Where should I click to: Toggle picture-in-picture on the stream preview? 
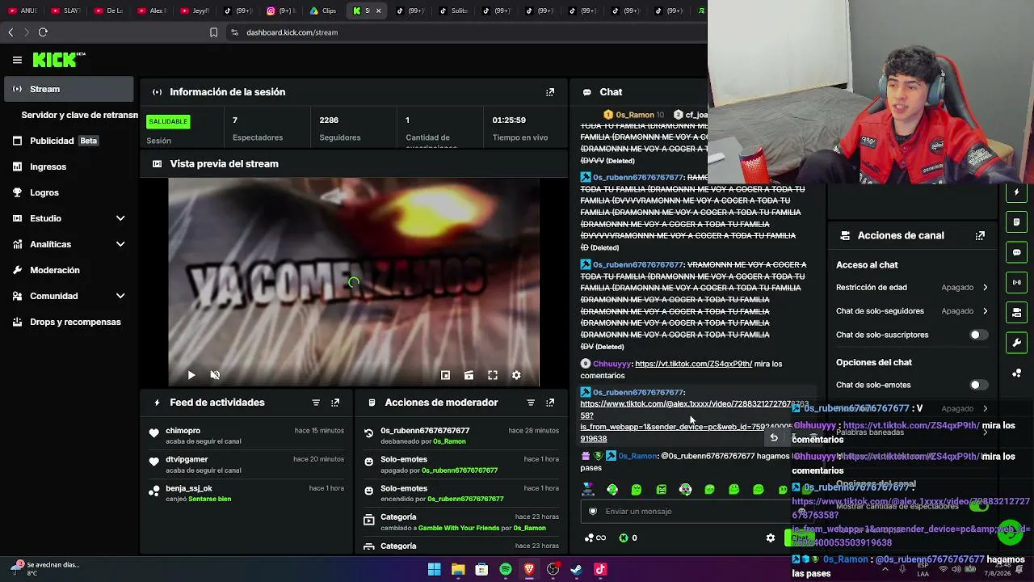tap(445, 375)
